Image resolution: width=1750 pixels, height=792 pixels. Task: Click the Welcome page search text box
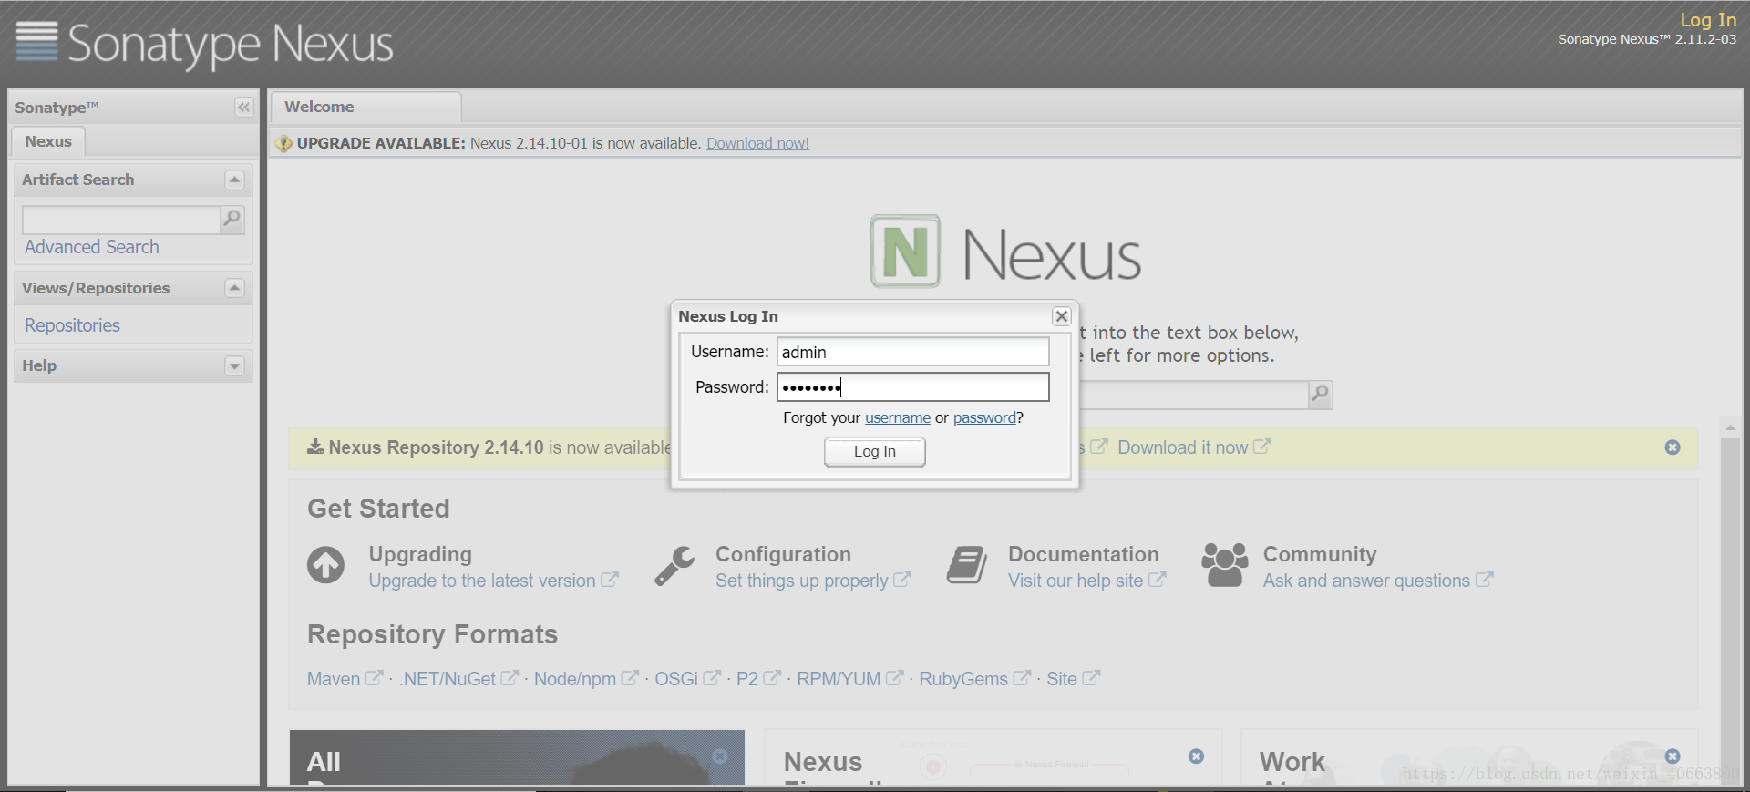pyautogui.click(x=1194, y=396)
